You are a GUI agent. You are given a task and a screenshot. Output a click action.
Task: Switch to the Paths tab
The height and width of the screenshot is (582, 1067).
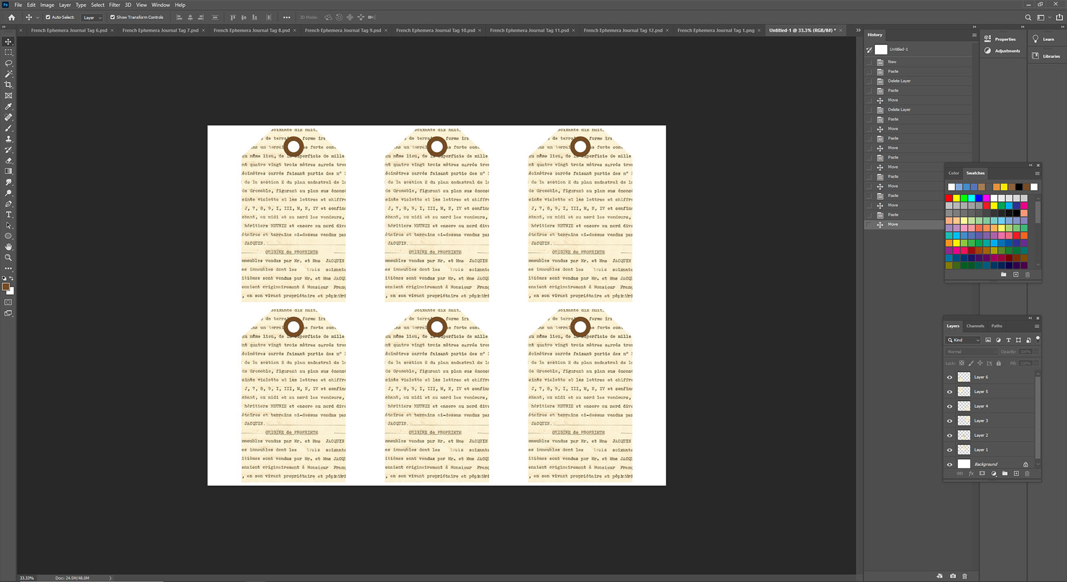click(997, 326)
